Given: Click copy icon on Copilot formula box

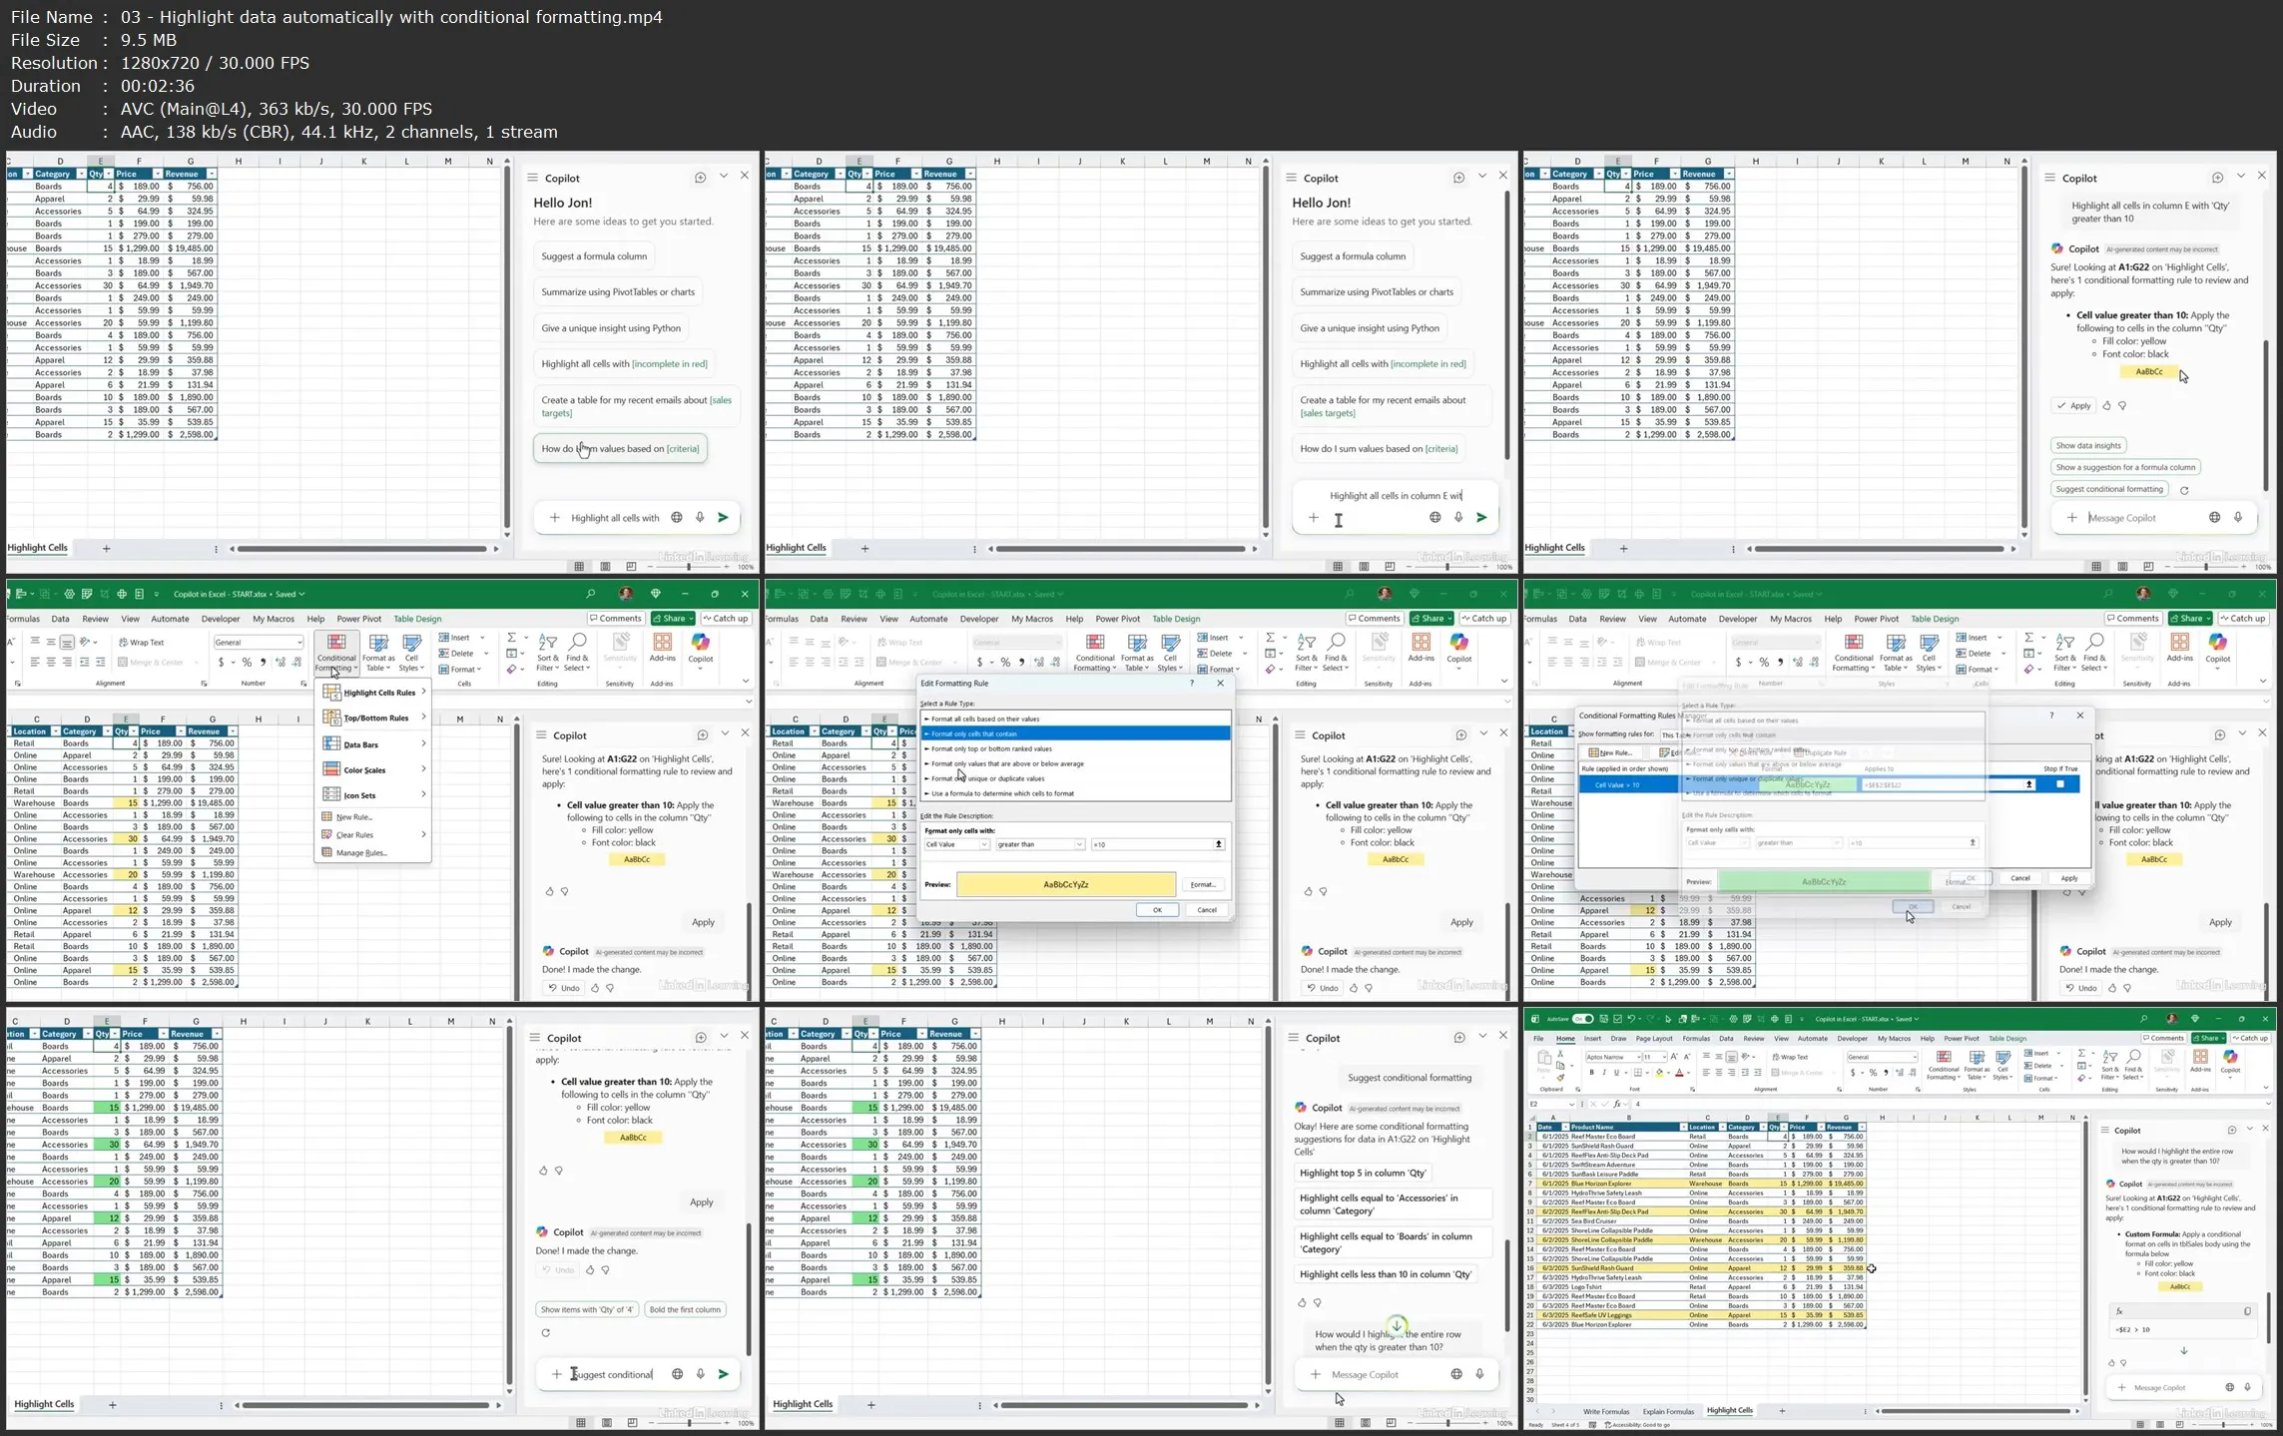Looking at the screenshot, I should [x=2247, y=1311].
